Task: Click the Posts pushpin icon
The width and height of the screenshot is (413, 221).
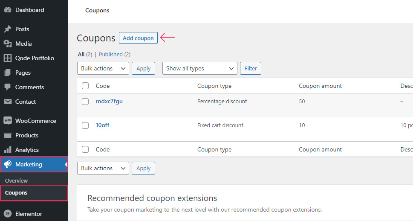Action: (x=7, y=29)
